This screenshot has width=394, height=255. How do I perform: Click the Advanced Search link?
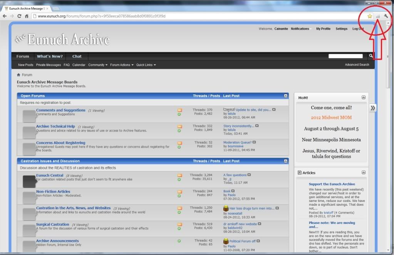click(x=357, y=65)
